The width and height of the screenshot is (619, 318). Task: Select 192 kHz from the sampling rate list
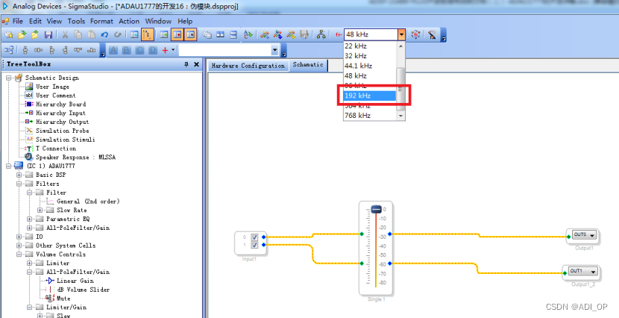[x=370, y=96]
